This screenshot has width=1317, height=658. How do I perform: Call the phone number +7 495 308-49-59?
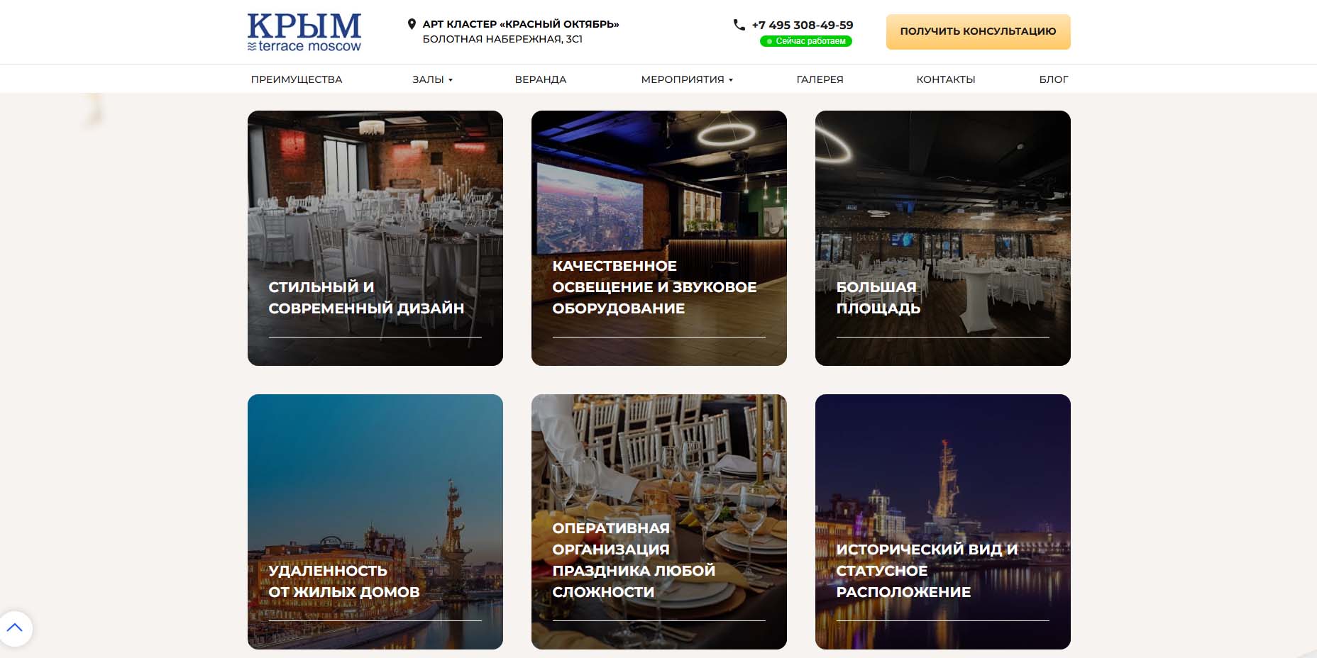pyautogui.click(x=803, y=25)
